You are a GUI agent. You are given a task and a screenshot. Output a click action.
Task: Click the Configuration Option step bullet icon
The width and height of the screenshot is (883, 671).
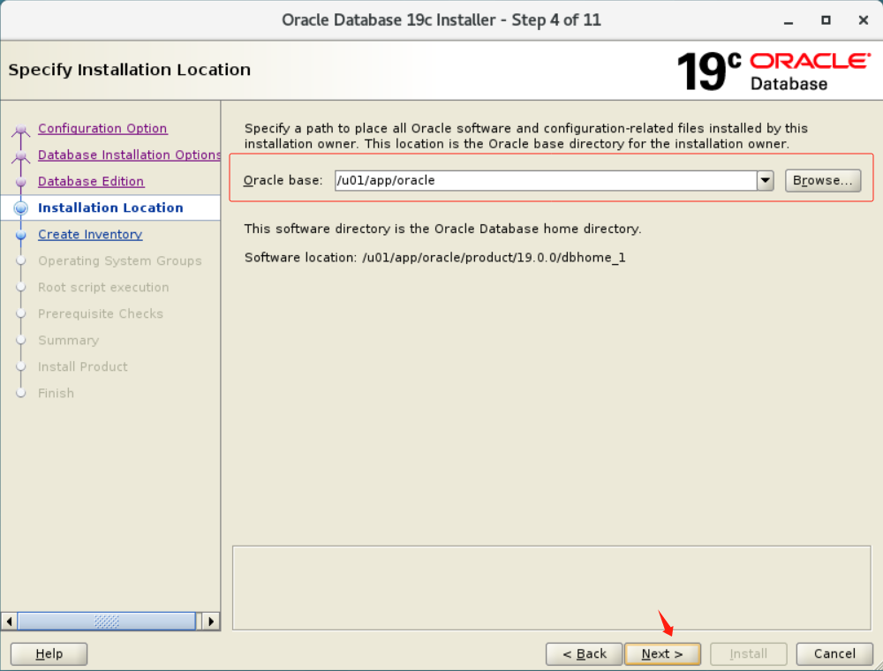[x=21, y=130]
